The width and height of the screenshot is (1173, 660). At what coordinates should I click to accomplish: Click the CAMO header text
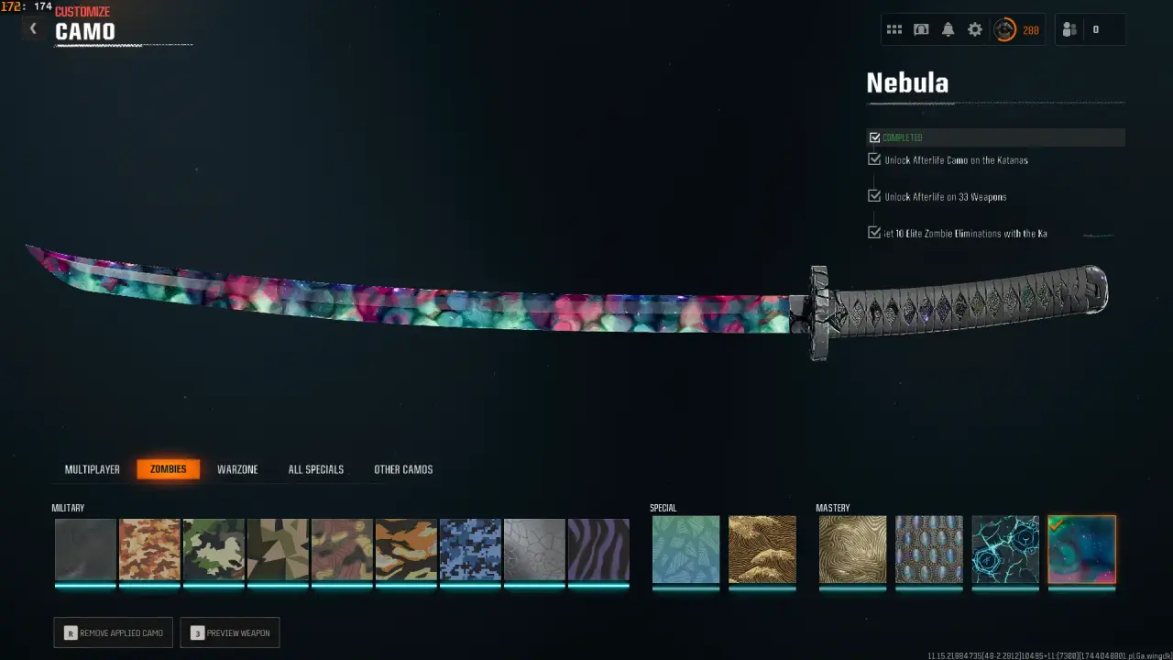(x=85, y=31)
